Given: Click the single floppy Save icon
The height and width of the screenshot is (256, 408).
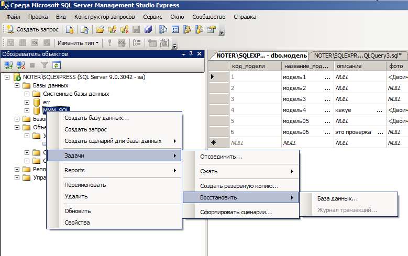Looking at the screenshot, I should tap(136, 29).
